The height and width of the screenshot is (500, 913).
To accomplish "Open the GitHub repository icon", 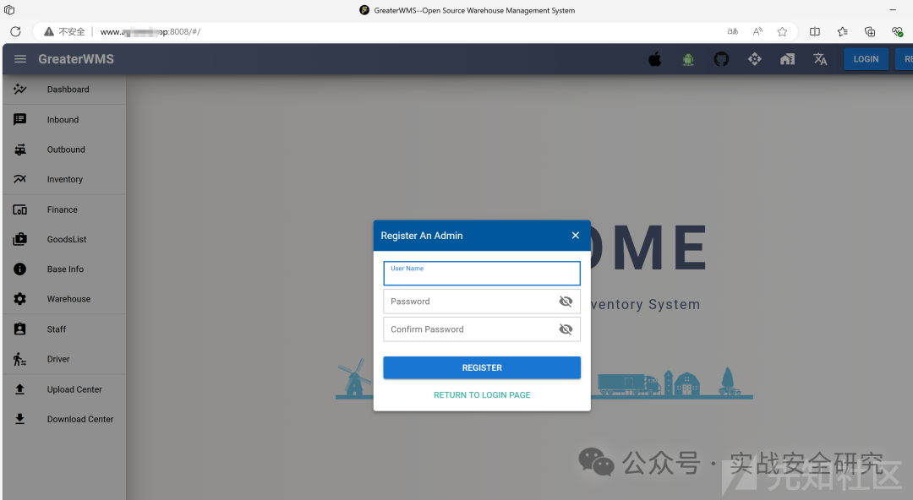I will (x=721, y=59).
